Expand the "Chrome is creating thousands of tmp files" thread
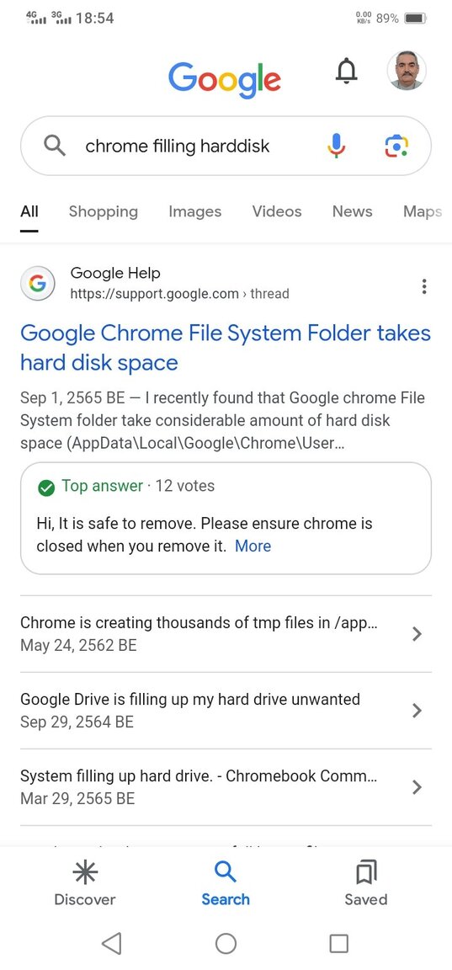Screen dimensions: 452x970 [x=226, y=634]
